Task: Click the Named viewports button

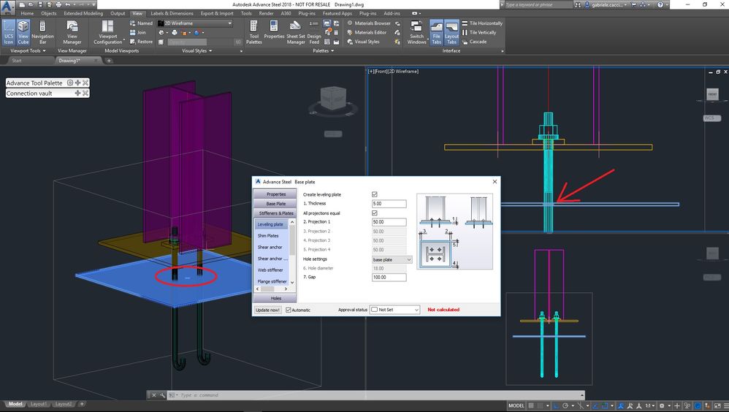Action: [x=141, y=23]
